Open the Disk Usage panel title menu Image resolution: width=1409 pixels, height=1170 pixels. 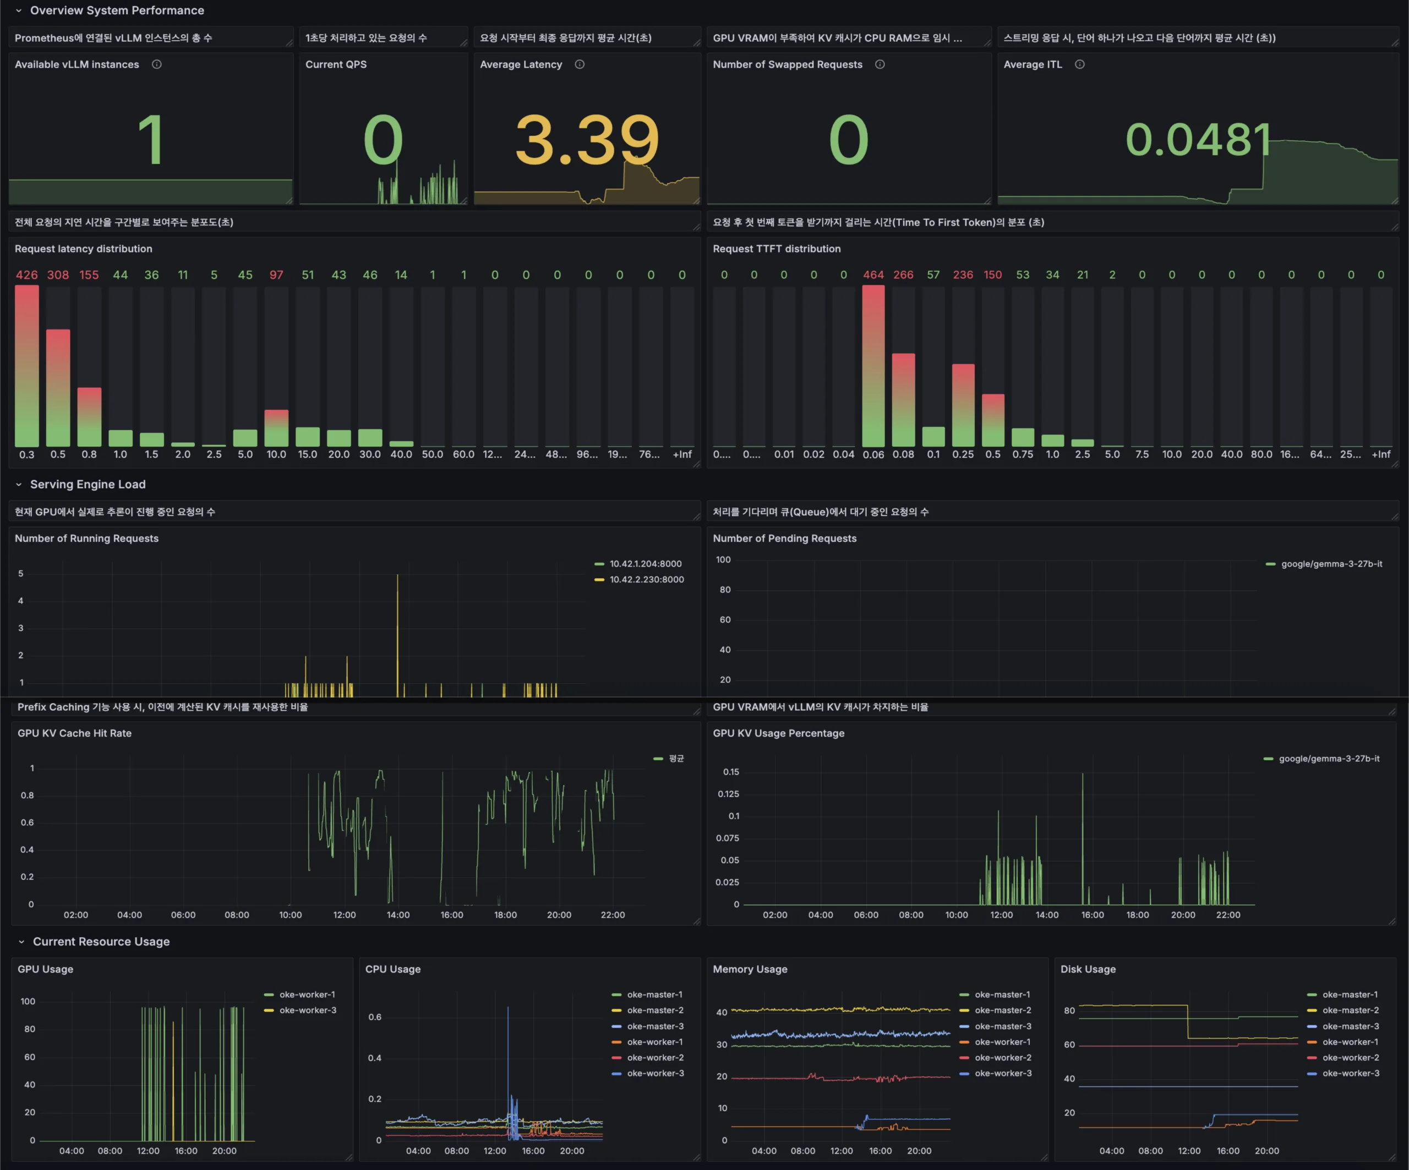tap(1088, 969)
